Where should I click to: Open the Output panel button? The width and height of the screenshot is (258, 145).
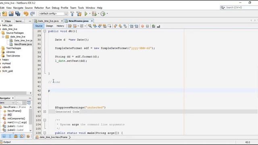pos(6,142)
